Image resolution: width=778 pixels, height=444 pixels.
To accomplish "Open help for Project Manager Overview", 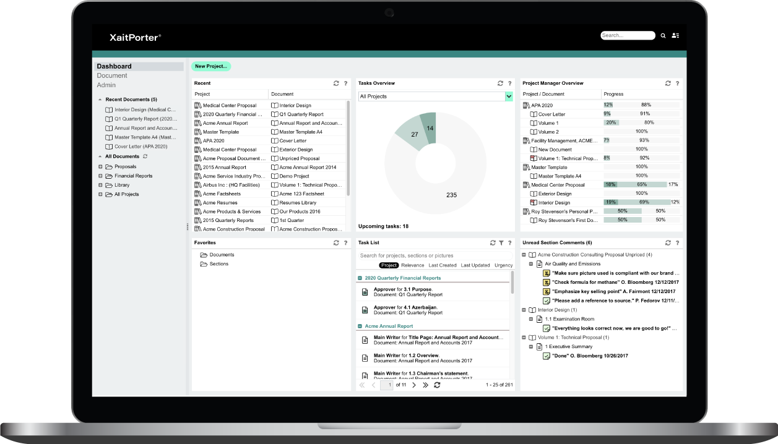I will pyautogui.click(x=677, y=83).
